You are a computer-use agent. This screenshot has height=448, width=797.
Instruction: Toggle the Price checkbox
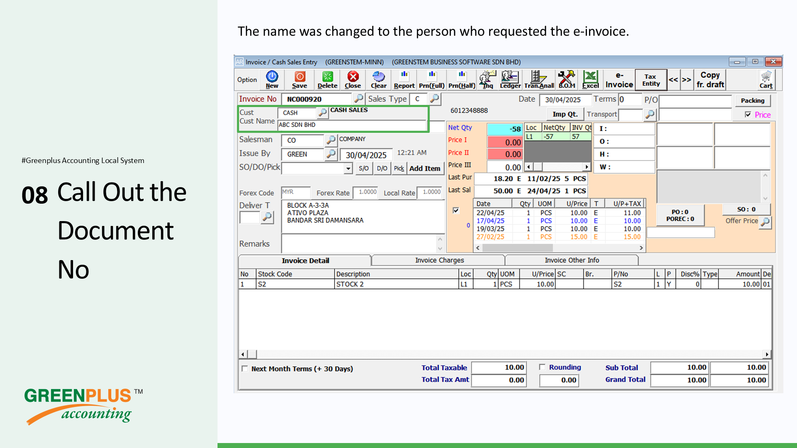748,114
